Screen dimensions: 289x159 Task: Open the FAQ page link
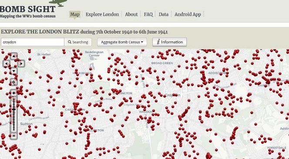click(148, 14)
